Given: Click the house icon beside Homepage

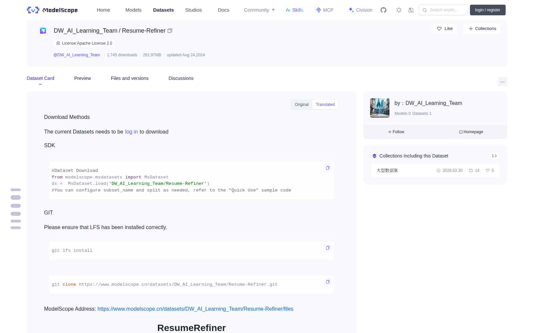Looking at the screenshot, I should (x=461, y=132).
